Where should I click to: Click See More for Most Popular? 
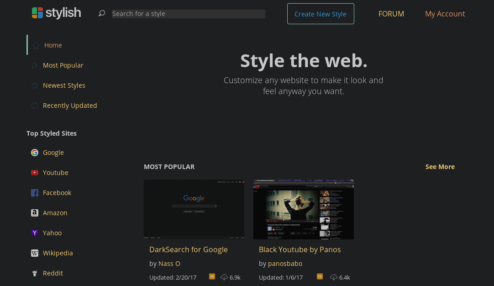(440, 167)
